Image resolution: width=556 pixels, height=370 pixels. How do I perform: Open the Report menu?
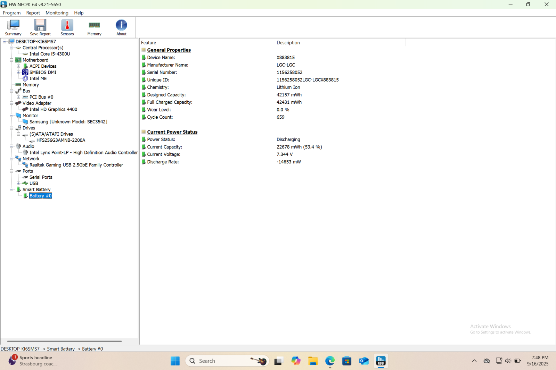point(33,12)
